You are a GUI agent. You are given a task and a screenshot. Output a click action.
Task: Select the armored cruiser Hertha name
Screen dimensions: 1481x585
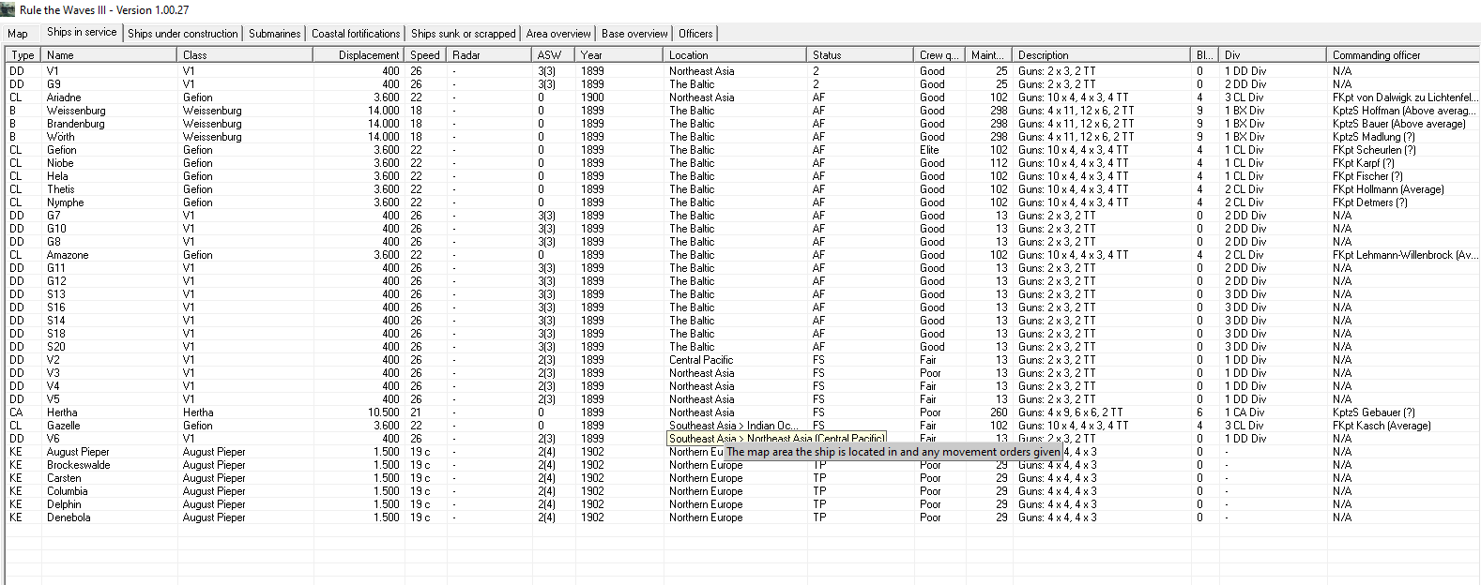(x=62, y=412)
